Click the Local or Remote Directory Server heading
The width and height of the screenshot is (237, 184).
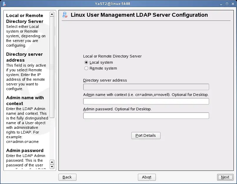[25, 18]
